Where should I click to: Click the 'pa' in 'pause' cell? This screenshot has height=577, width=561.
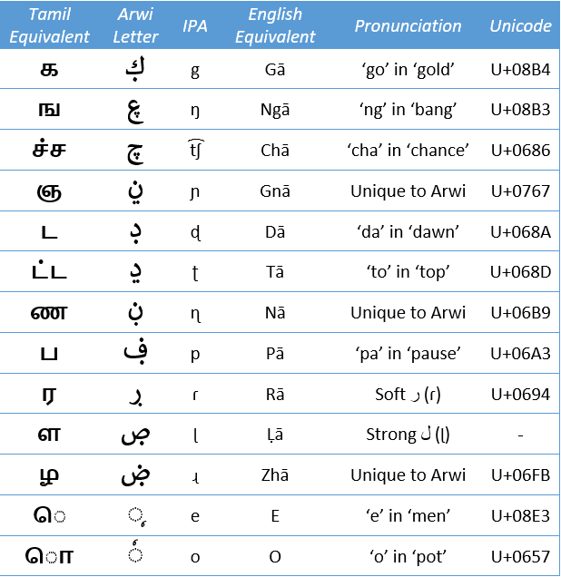408,354
